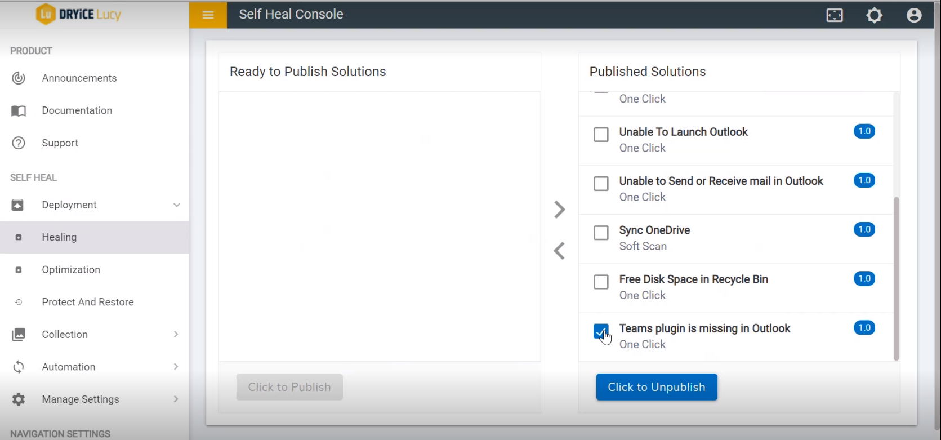Open the user account profile icon
The image size is (941, 440).
point(914,15)
